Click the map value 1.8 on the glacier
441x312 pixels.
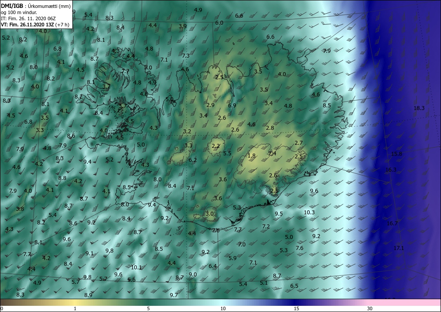coord(251,156)
